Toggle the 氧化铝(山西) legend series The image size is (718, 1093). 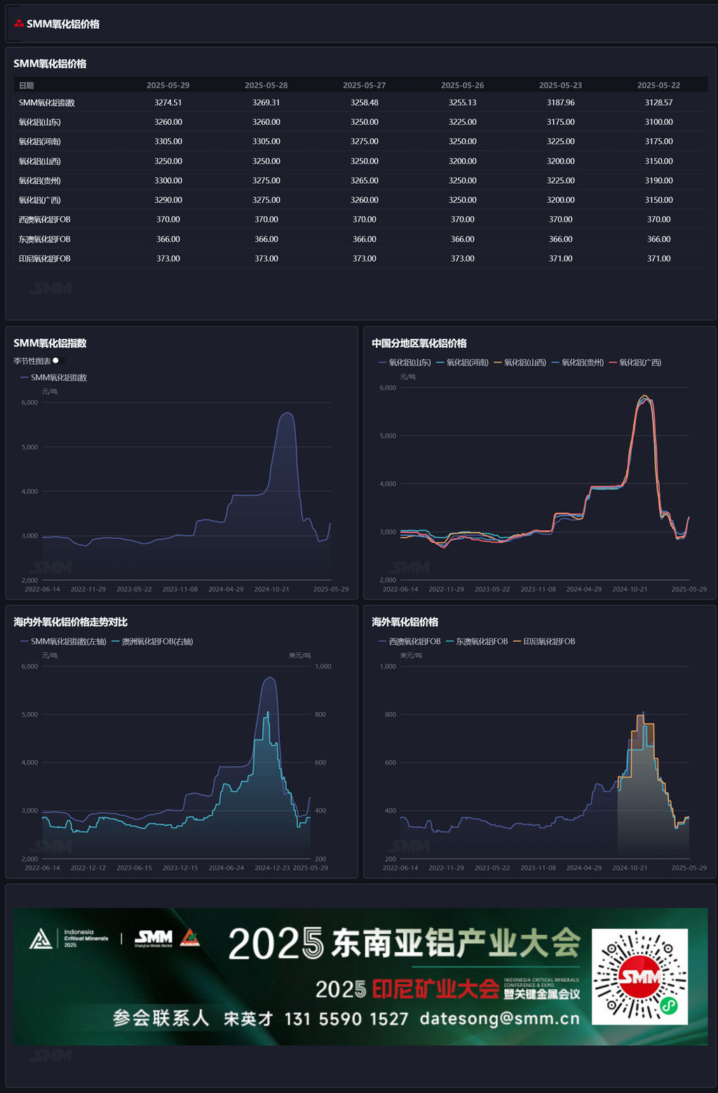[x=520, y=363]
